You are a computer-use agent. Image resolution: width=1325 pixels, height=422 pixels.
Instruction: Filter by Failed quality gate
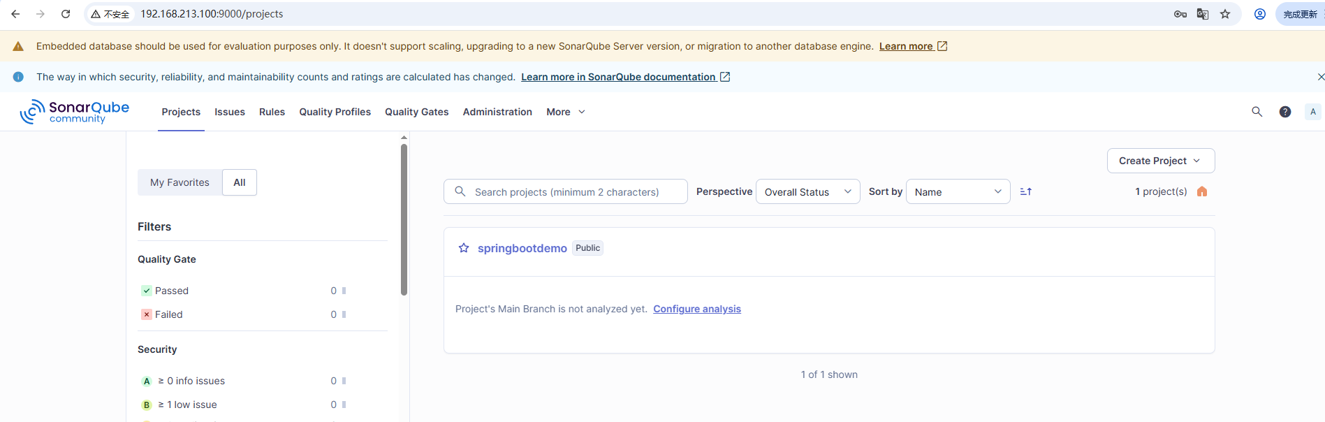click(169, 314)
